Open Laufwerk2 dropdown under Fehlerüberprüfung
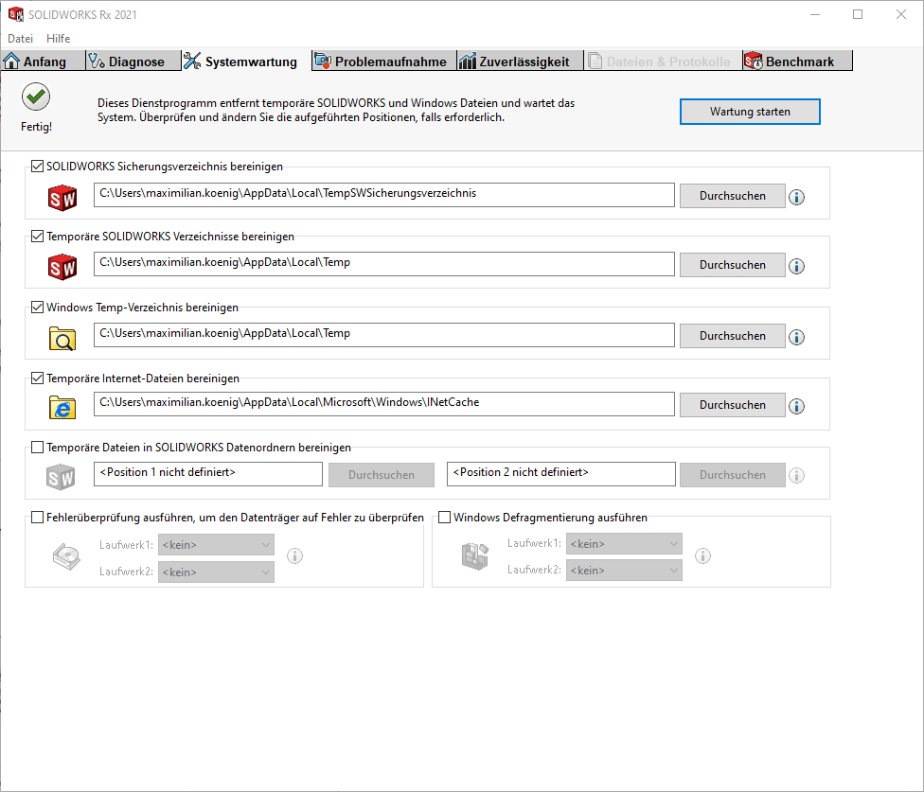This screenshot has width=924, height=792. click(x=216, y=572)
